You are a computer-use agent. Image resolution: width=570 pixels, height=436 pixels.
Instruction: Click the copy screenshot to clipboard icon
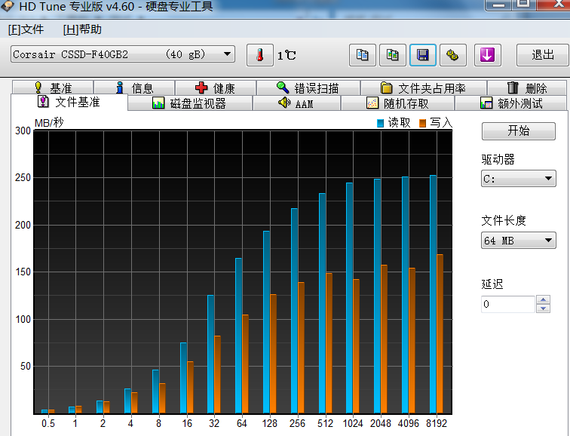point(393,55)
